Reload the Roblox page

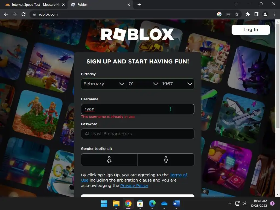tap(24, 14)
